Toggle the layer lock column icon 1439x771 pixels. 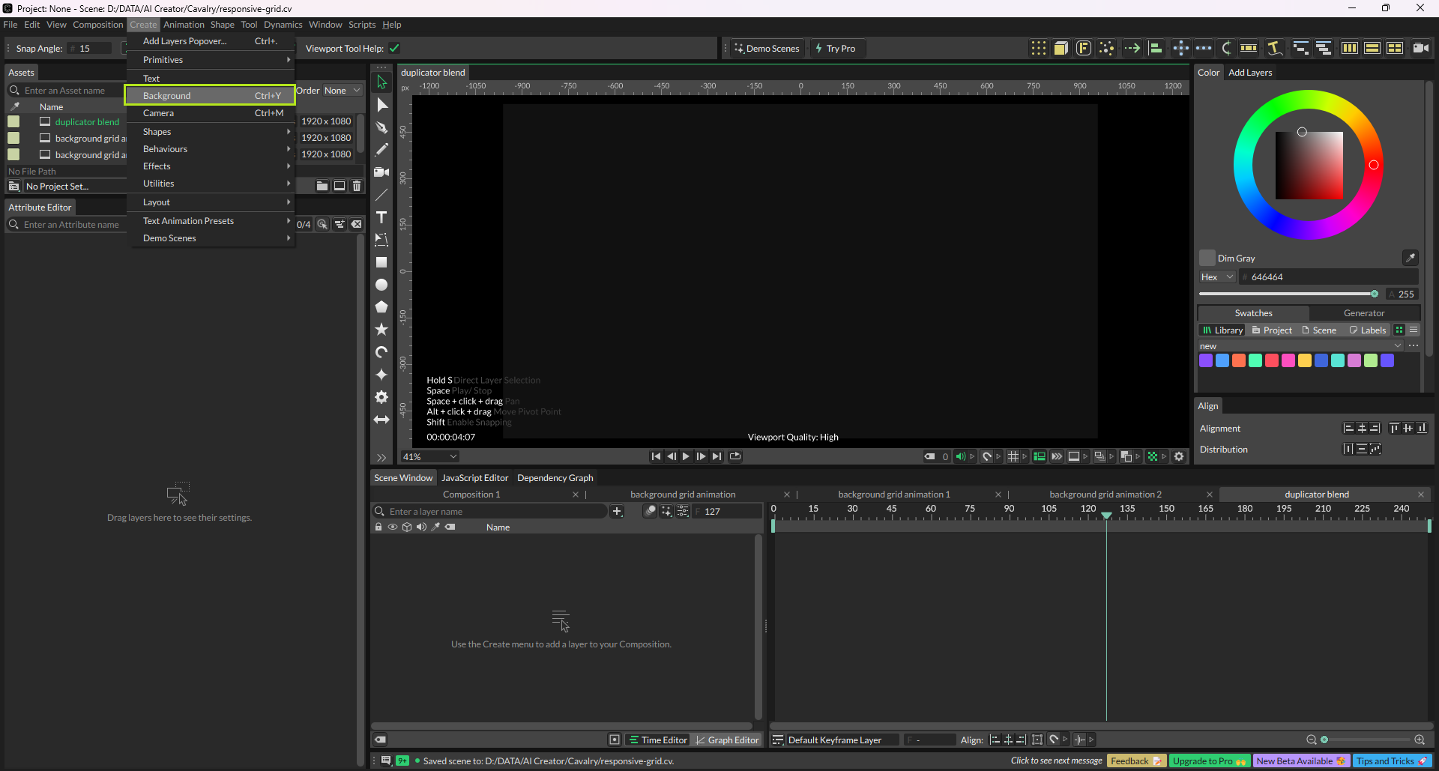[378, 527]
